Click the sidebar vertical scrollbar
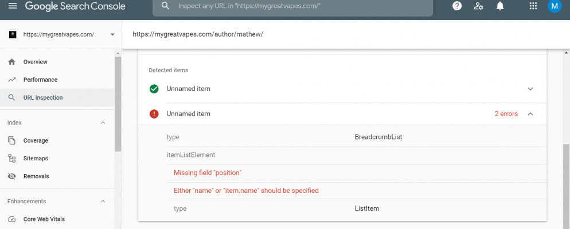This screenshot has width=570, height=229. (118, 104)
